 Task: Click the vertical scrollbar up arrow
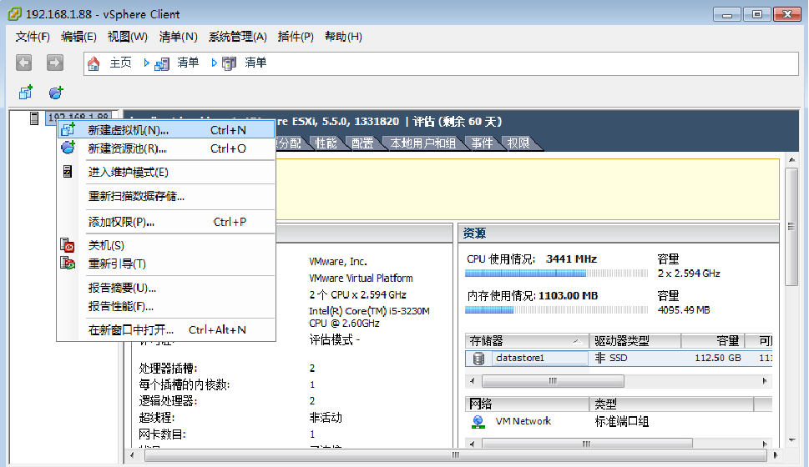click(x=791, y=160)
